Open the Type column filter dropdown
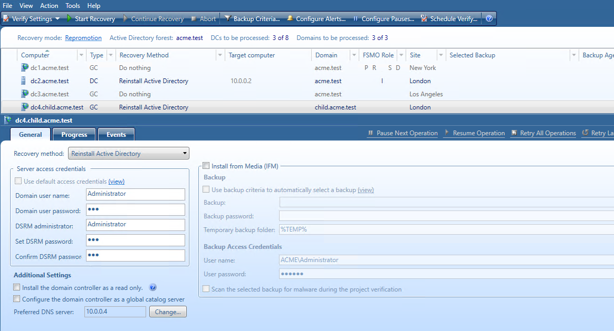 coord(110,55)
